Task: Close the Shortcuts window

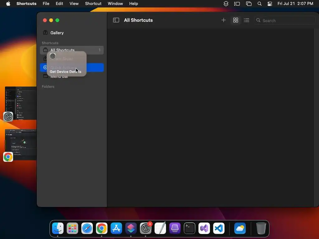Action: 45,20
